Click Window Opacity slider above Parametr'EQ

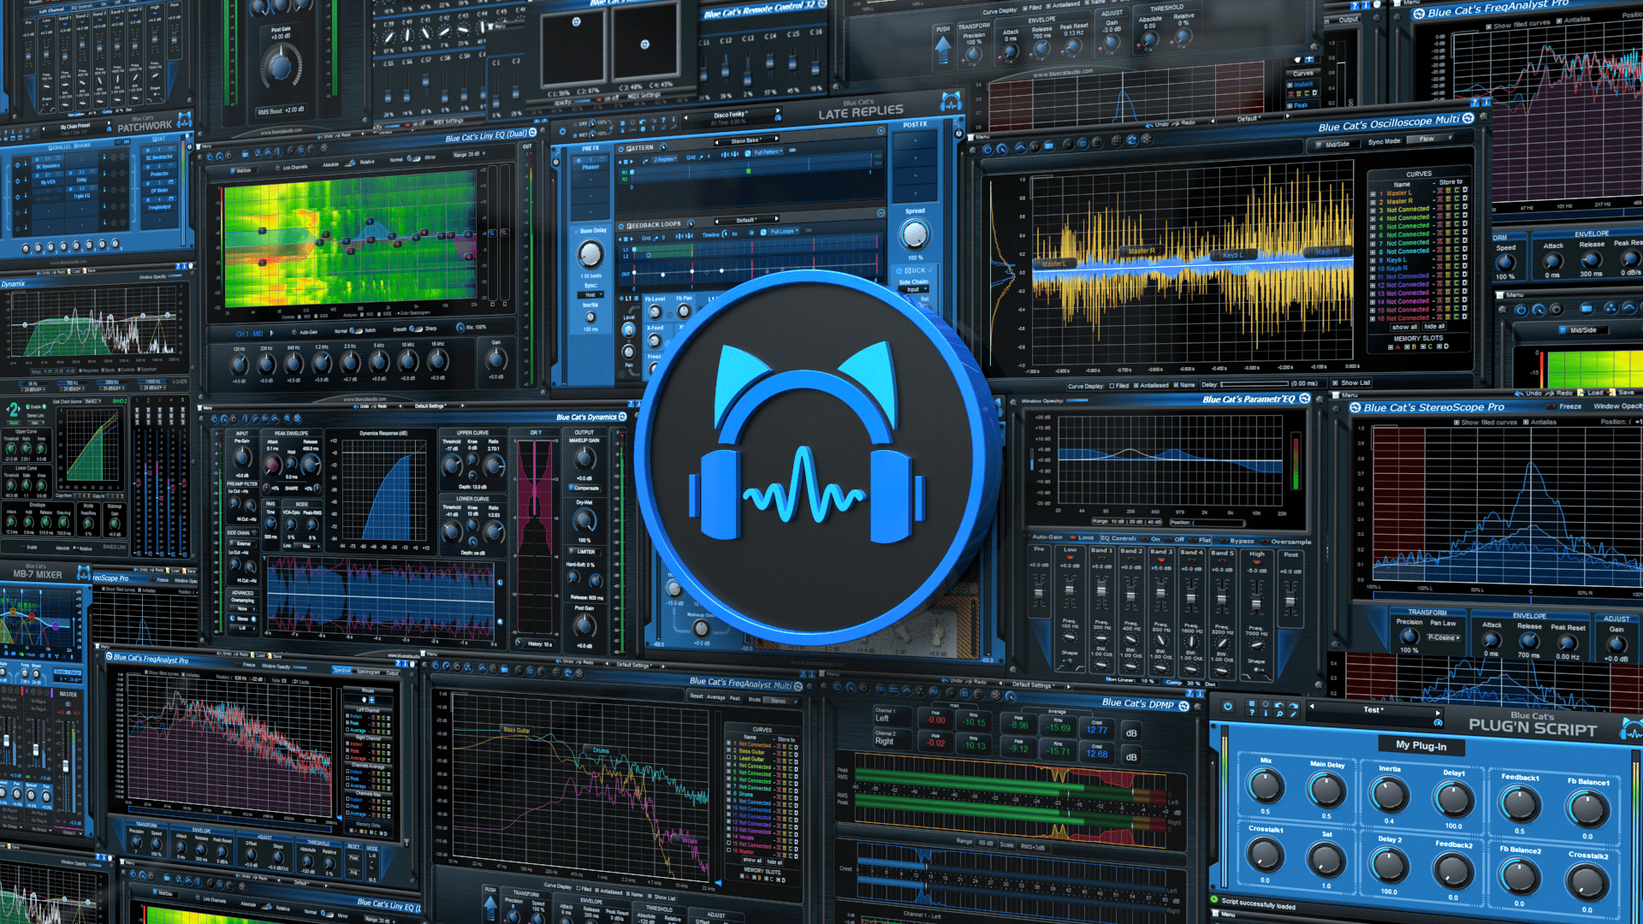point(1077,400)
